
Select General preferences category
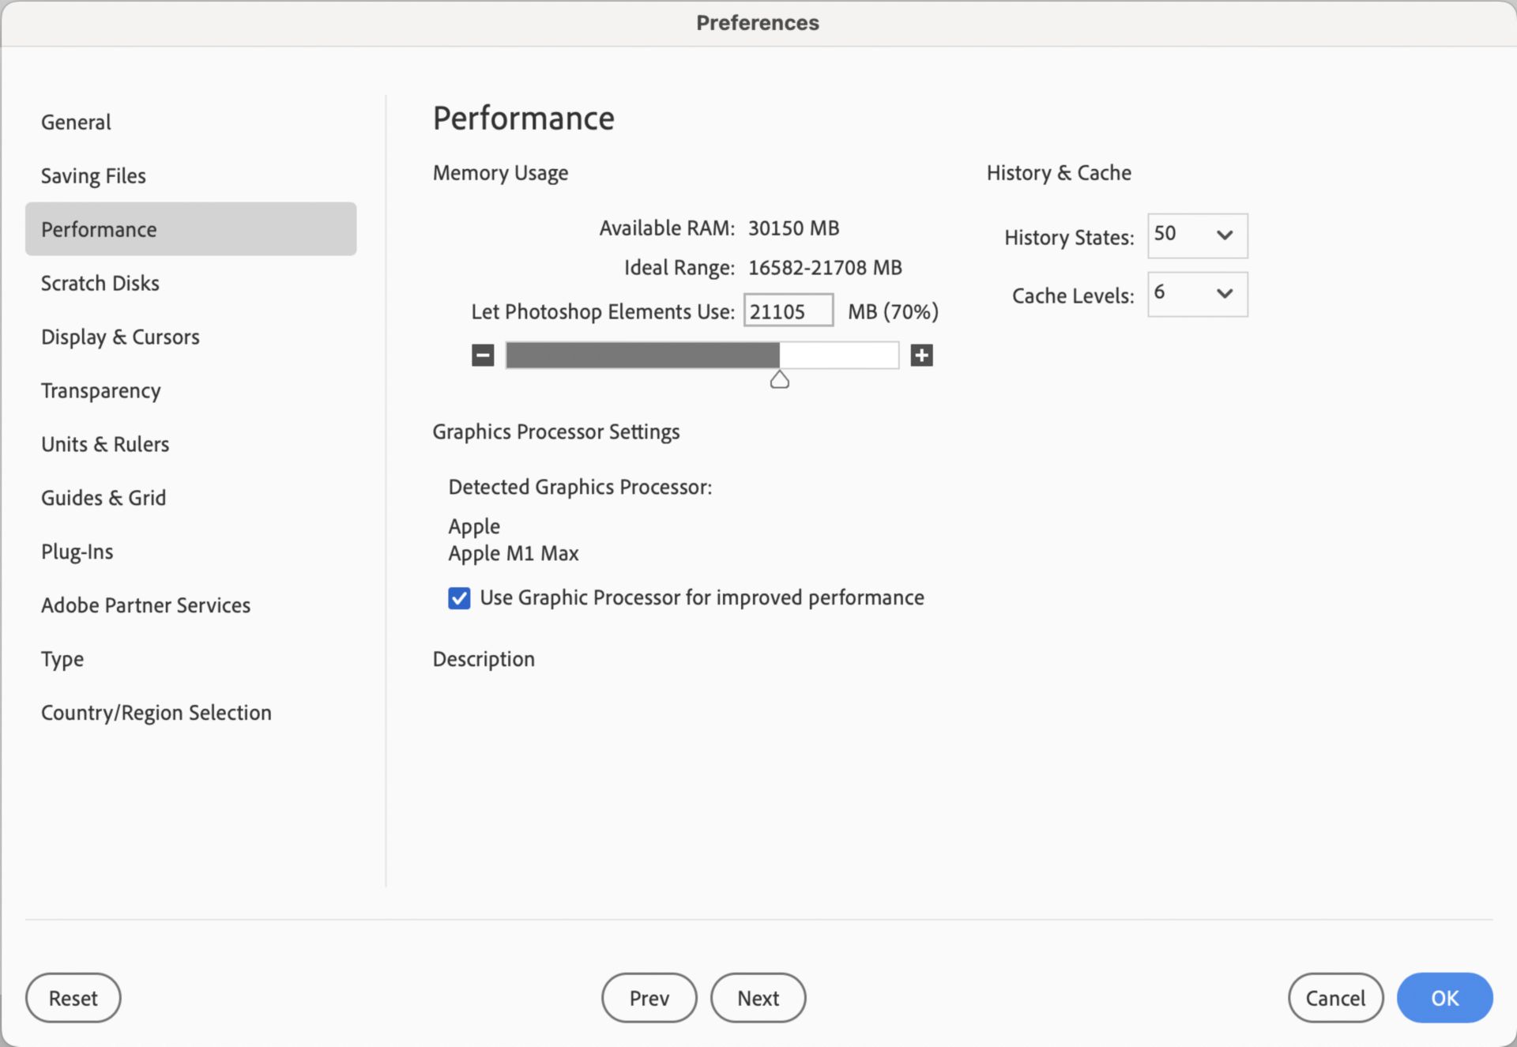point(190,122)
